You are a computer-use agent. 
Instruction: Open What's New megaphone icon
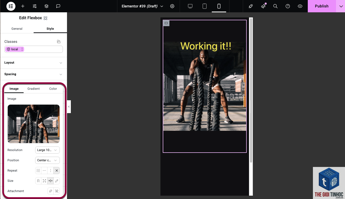click(263, 6)
